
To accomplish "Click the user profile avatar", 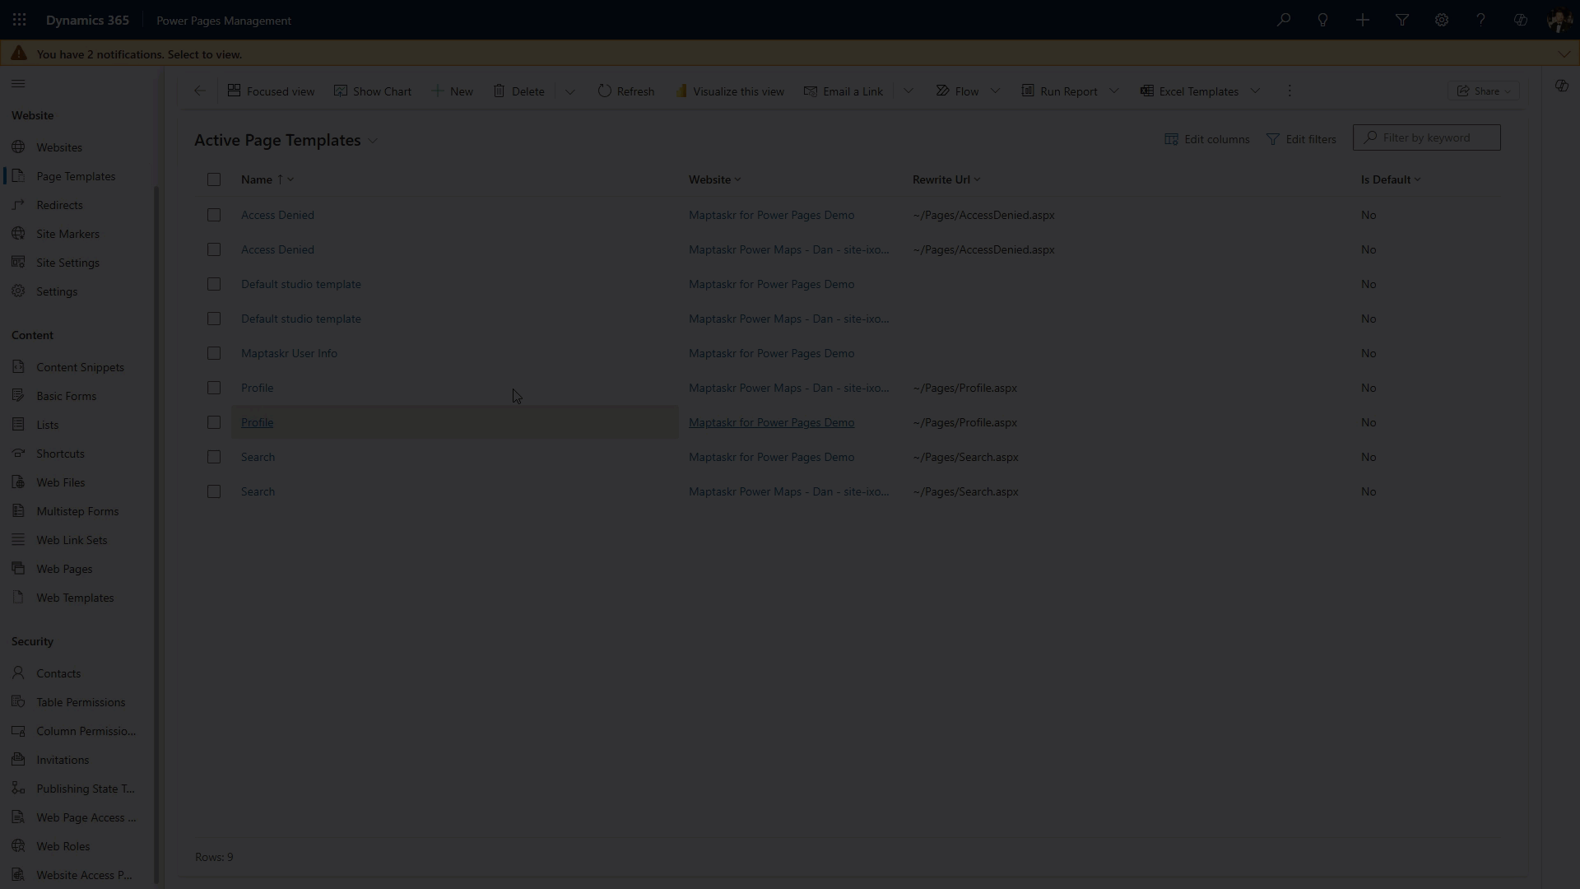I will 1559,20.
